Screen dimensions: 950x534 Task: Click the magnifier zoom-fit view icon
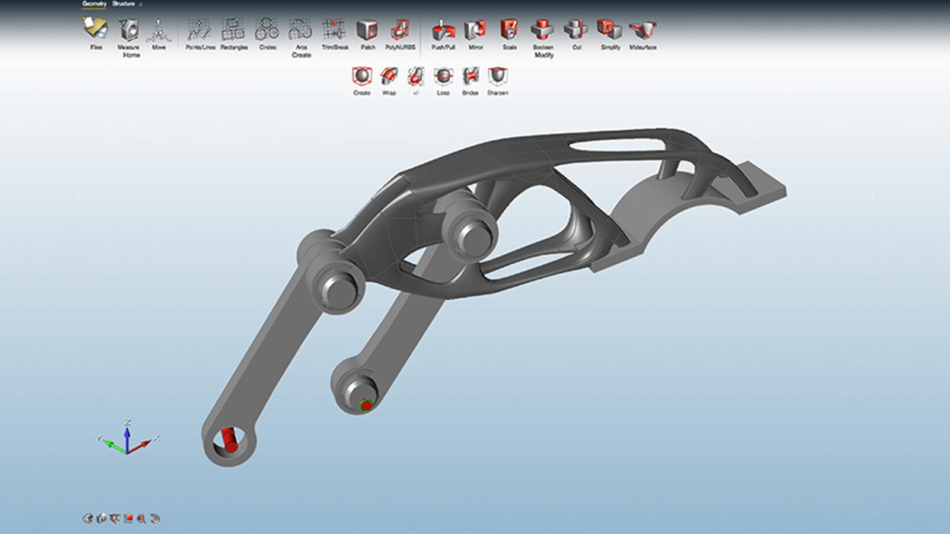(142, 519)
